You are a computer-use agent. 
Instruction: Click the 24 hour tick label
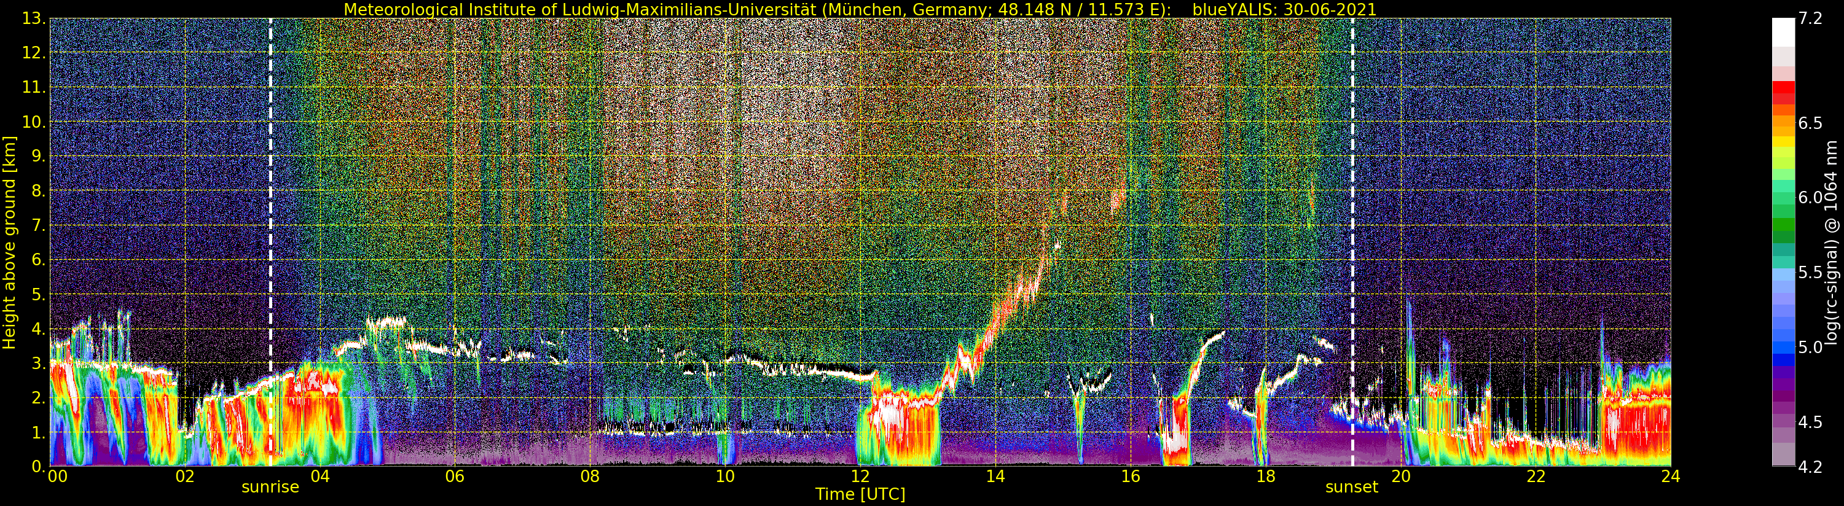pyautogui.click(x=1670, y=477)
